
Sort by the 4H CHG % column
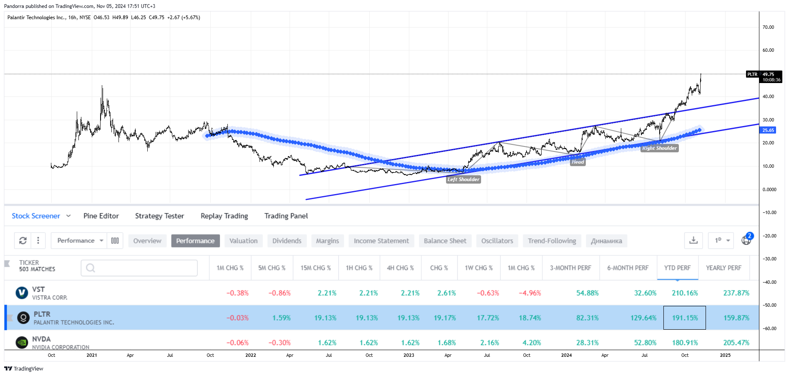(x=401, y=268)
